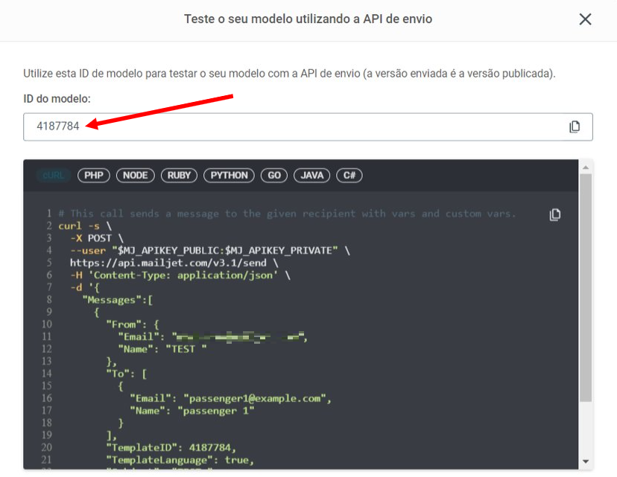Click the api.mailjet.com/v3.1/send URL line

click(174, 263)
